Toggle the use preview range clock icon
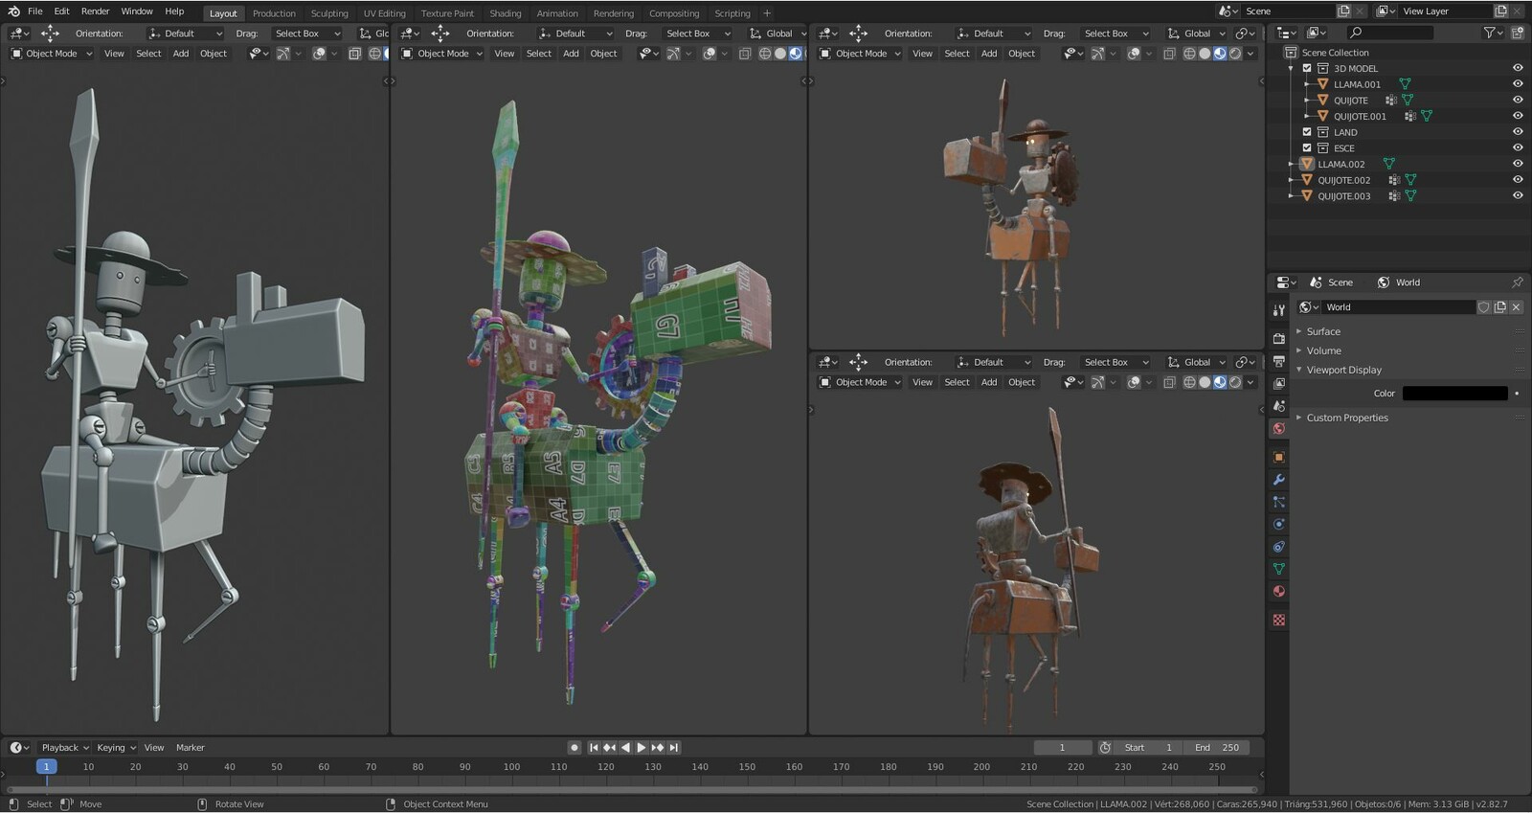 1105,748
